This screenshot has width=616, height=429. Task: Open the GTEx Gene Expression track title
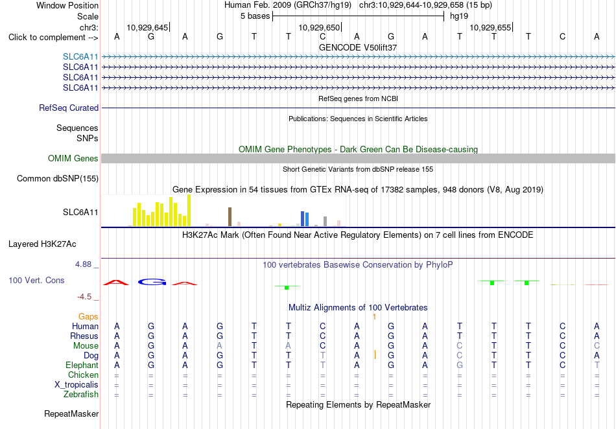(358, 190)
